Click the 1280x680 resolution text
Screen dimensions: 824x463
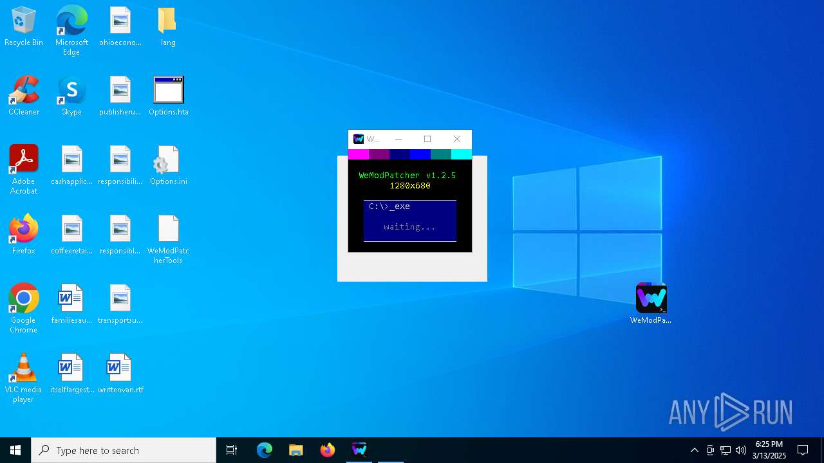point(410,186)
